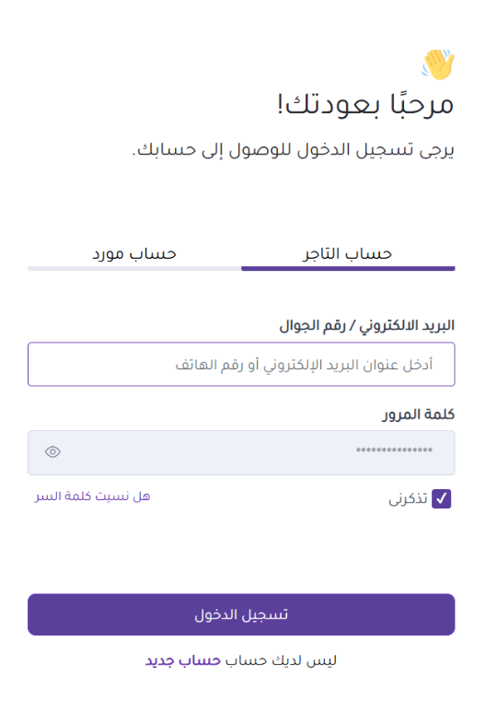Screen dimensions: 486x701
Task: Focus the email or phone number input field
Action: [x=241, y=365]
